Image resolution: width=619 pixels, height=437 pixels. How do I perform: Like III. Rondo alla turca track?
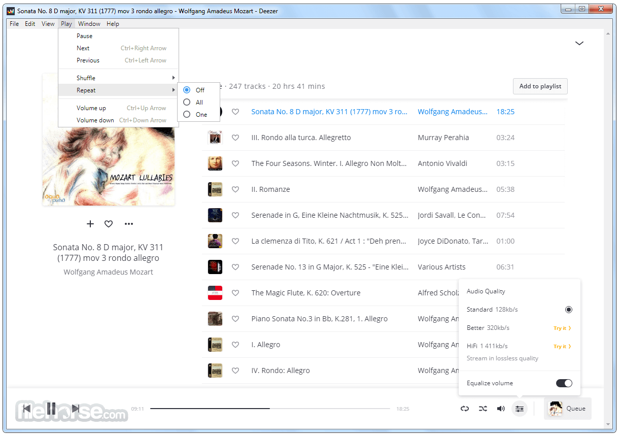tap(235, 138)
